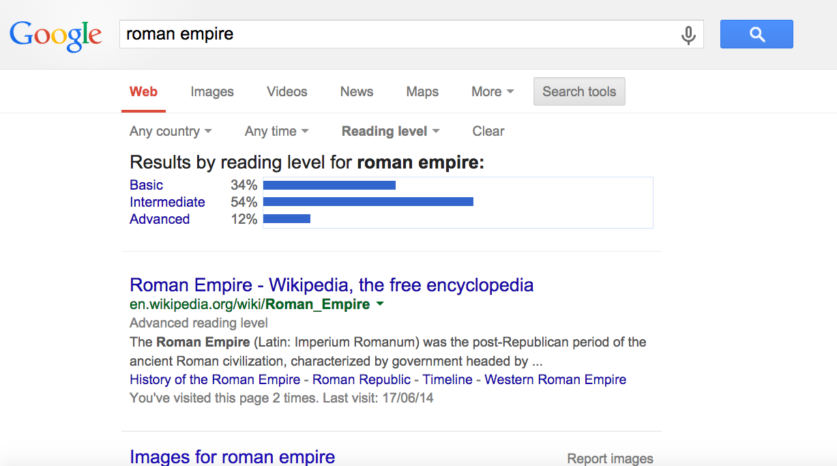This screenshot has height=466, width=837.
Task: Expand the Any country filter
Action: click(171, 131)
